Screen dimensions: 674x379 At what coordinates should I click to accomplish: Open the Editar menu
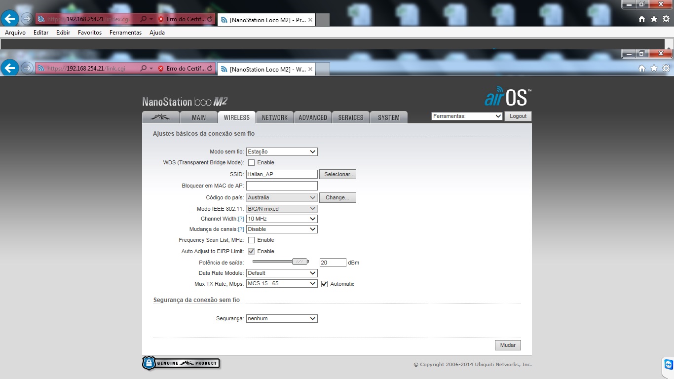41,33
